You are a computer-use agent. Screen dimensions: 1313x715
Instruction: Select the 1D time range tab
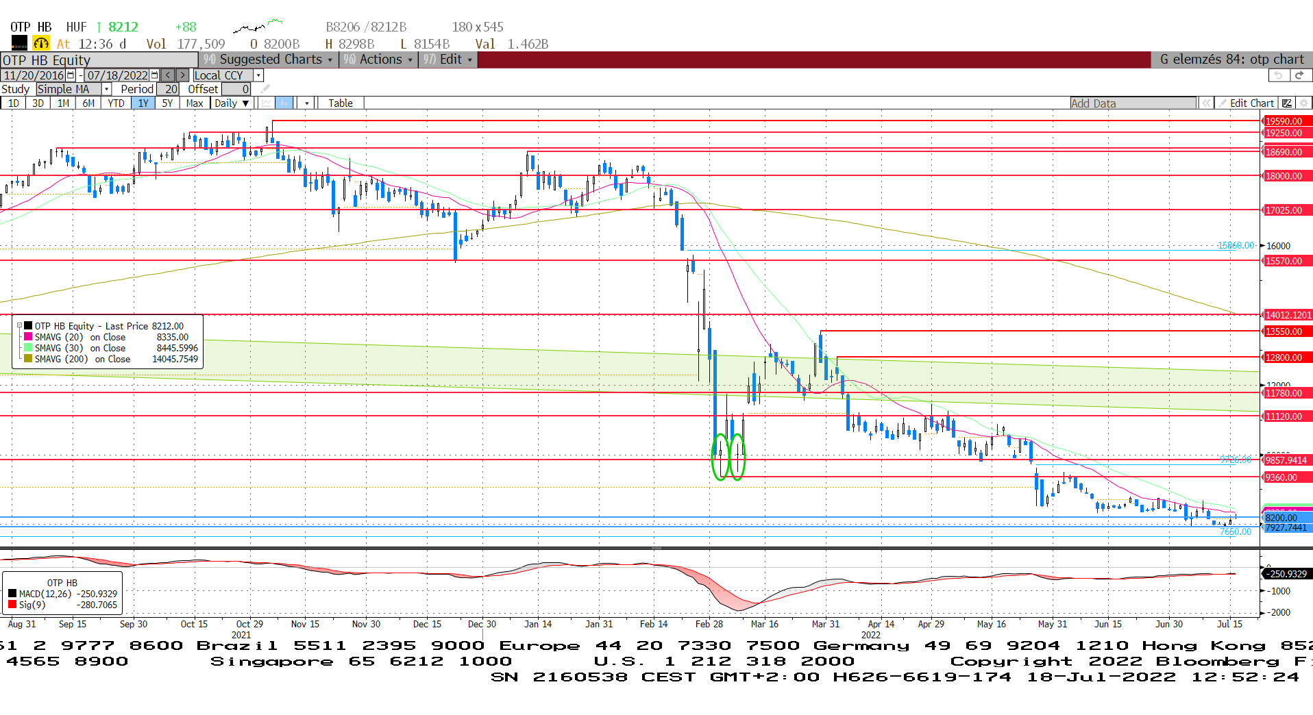[13, 103]
